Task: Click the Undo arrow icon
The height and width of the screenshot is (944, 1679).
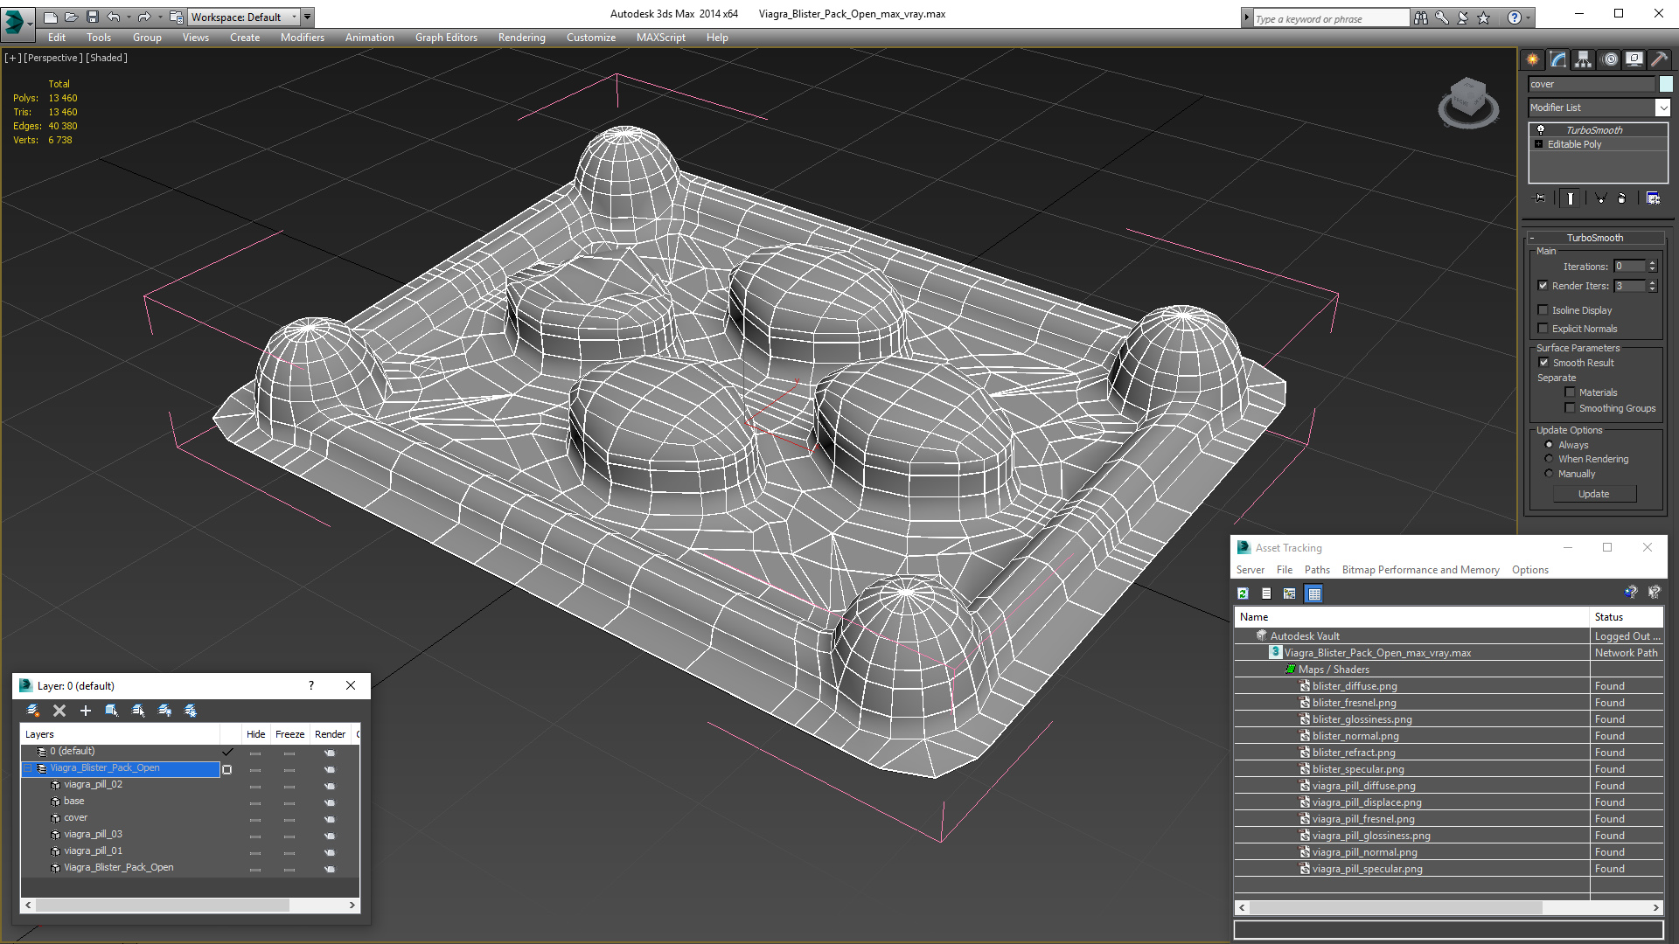Action: pyautogui.click(x=114, y=17)
